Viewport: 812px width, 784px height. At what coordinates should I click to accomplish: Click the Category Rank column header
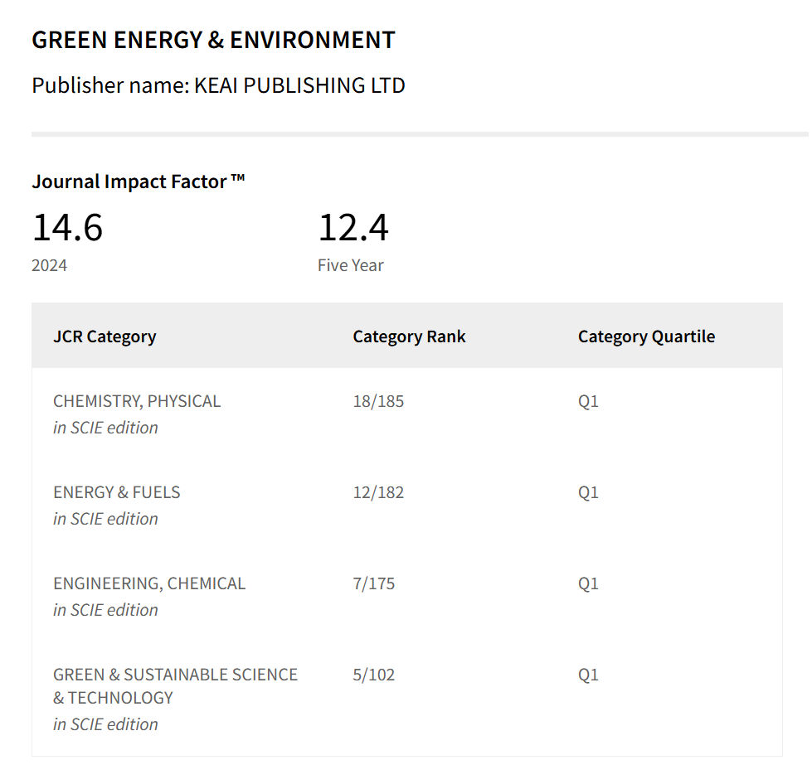click(409, 336)
